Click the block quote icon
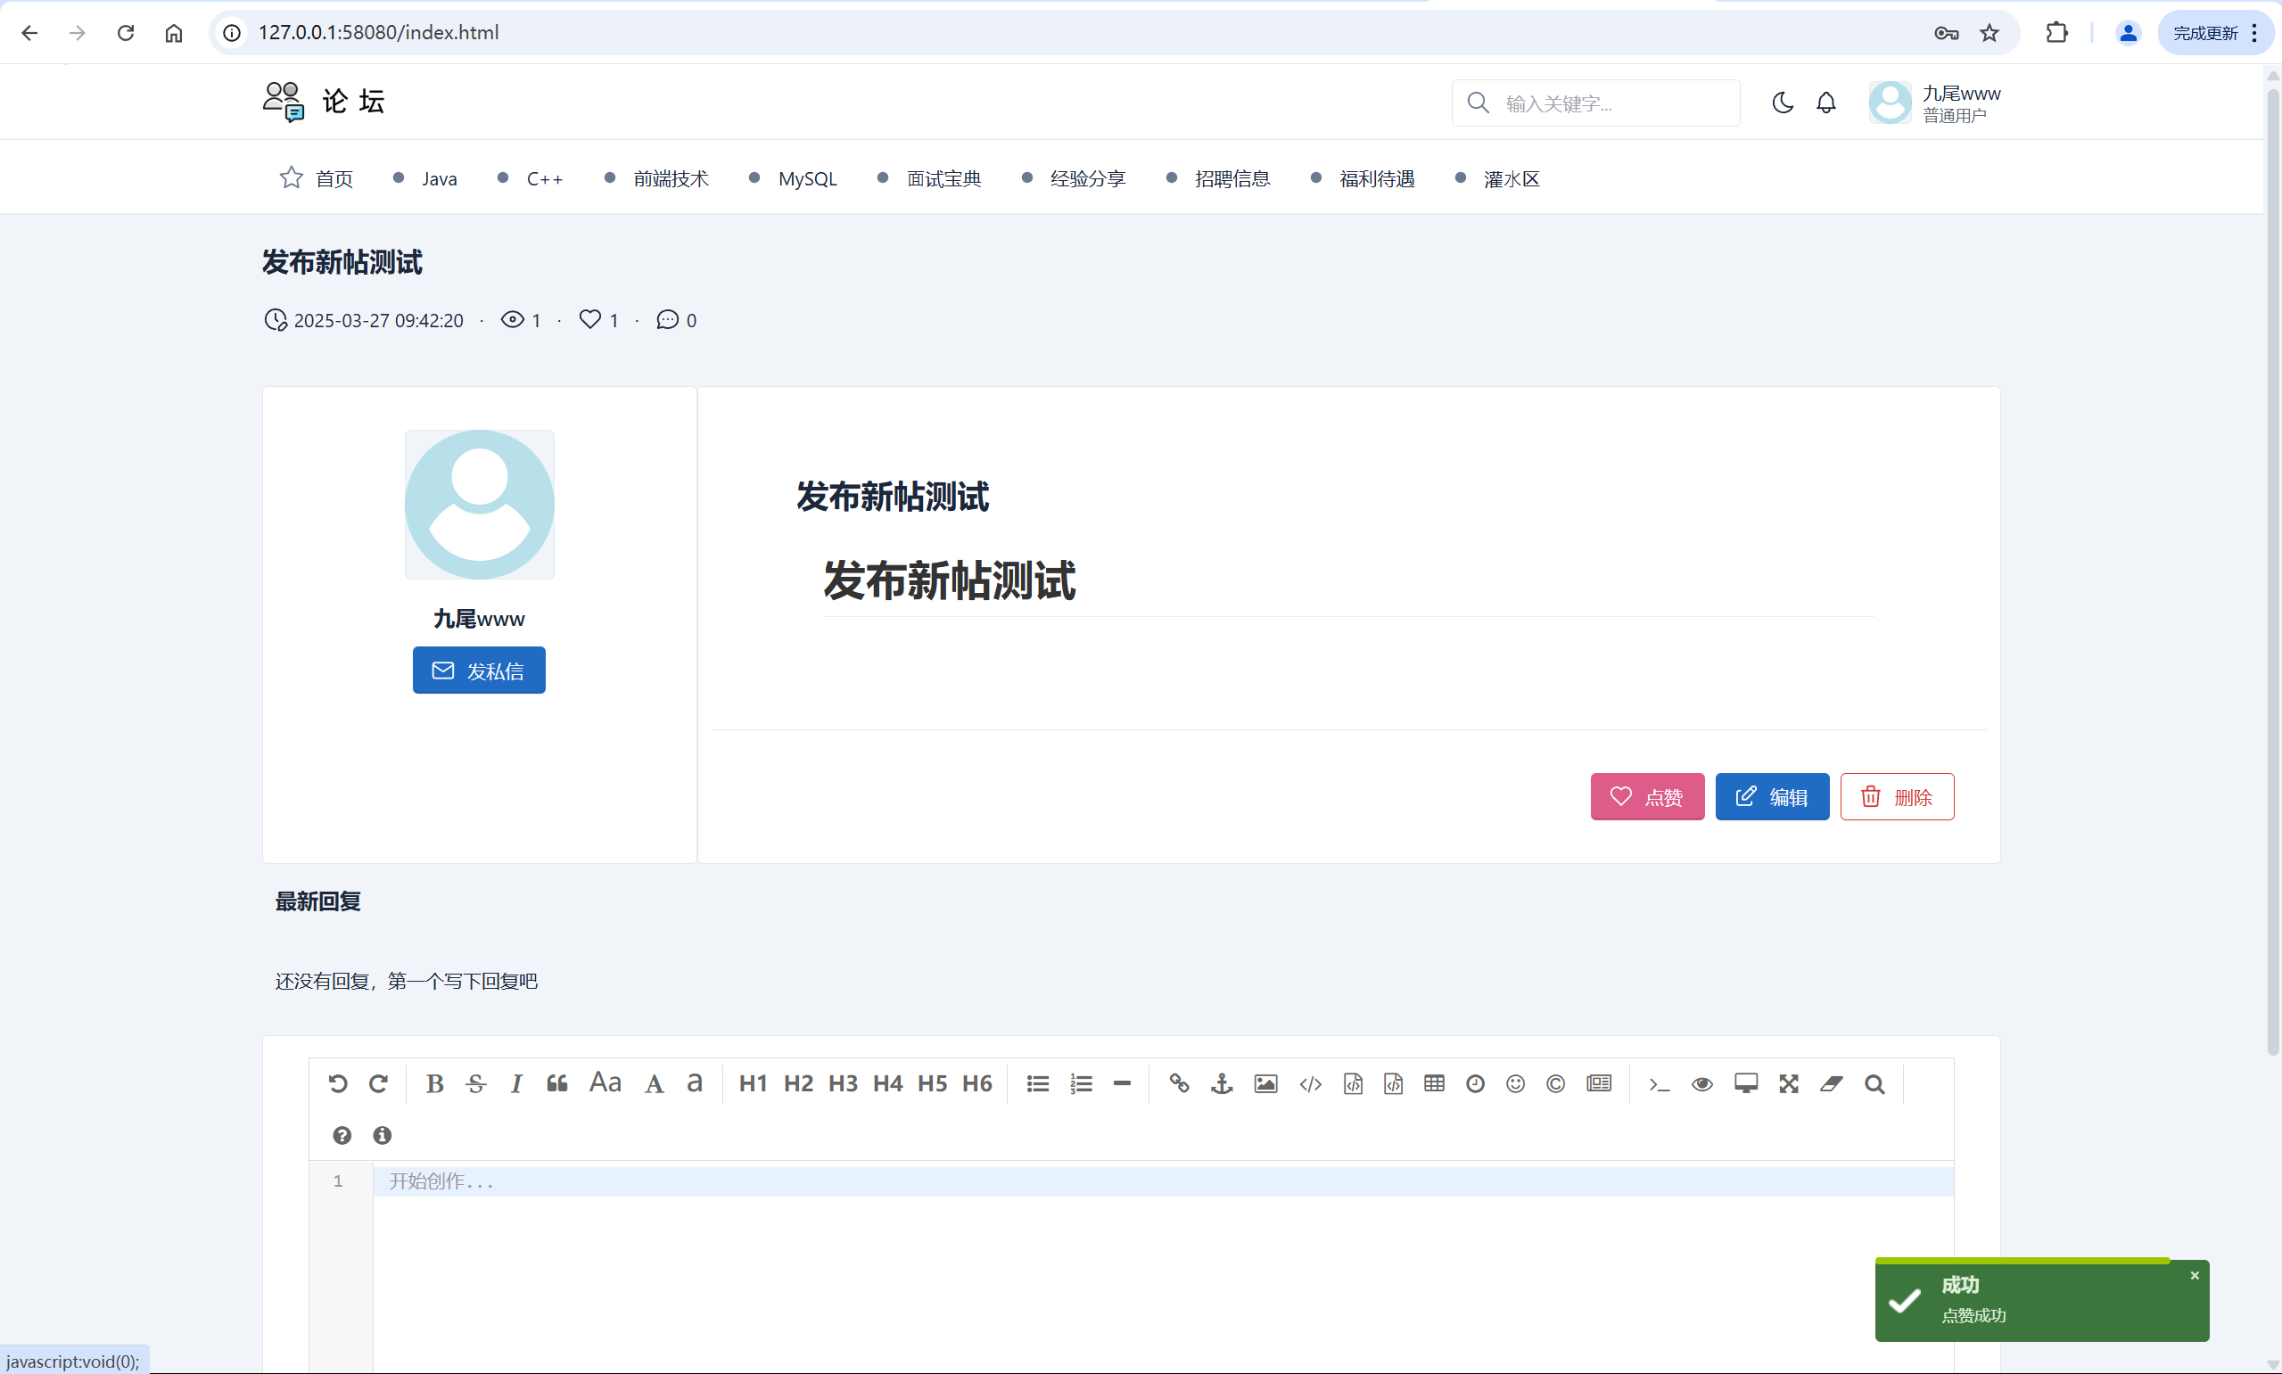This screenshot has width=2282, height=1374. click(x=556, y=1083)
